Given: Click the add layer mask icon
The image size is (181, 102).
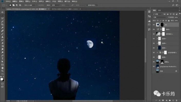Looking at the screenshot, I should [x=163, y=100].
